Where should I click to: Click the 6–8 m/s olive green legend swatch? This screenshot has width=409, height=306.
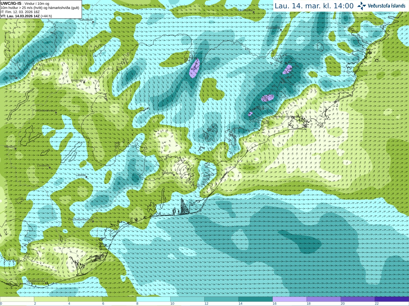(119, 299)
